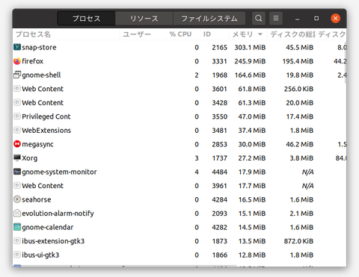This screenshot has height=277, width=359.
Task: Sort by % CPU column header
Action: [183, 34]
